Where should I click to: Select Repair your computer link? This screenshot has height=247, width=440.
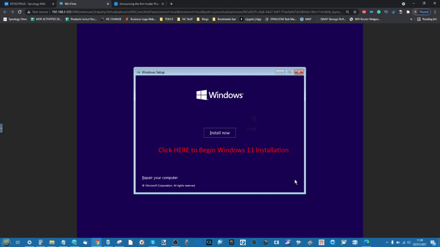click(x=160, y=178)
